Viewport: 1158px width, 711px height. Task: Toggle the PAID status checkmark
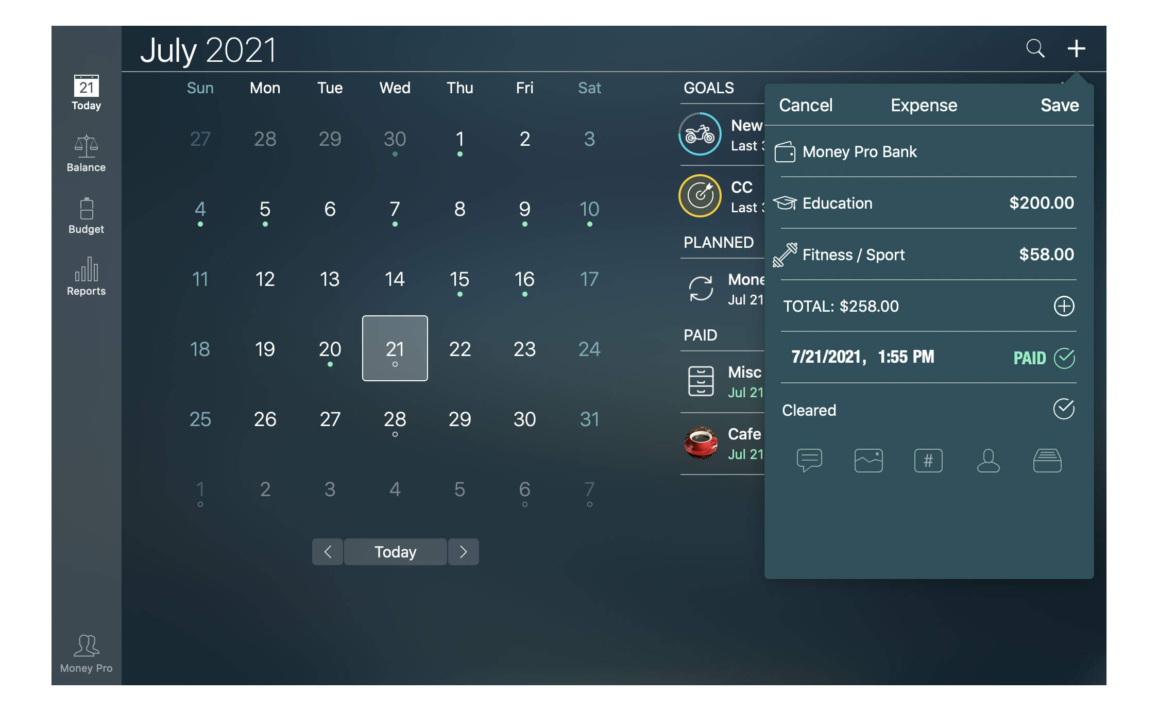pyautogui.click(x=1063, y=358)
